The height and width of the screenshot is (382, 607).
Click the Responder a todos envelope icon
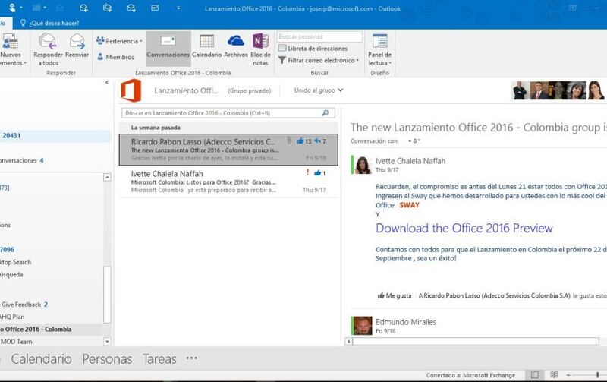48,41
